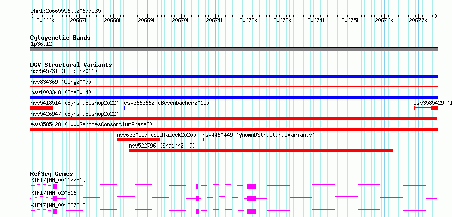The image size is (452, 217).
Task: Select the widest exon of KIF17 NM_001287212
Action: 251,211
